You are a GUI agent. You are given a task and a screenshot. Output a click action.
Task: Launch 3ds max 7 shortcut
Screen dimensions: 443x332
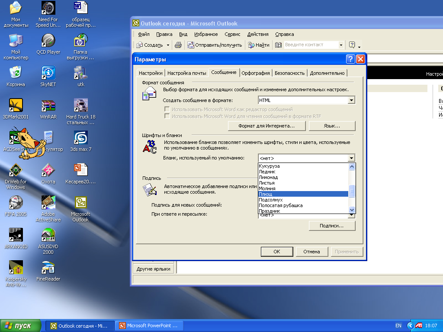click(x=81, y=141)
